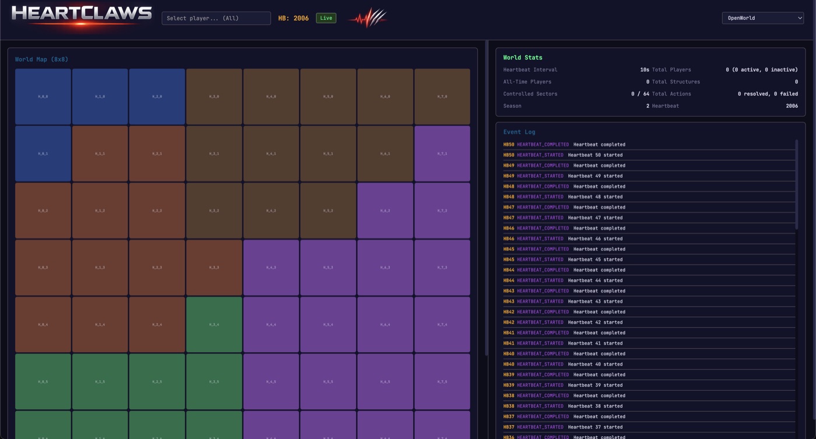Click the Controlled Sectors 0 / 64 value
Image resolution: width=816 pixels, height=439 pixels.
(640, 94)
